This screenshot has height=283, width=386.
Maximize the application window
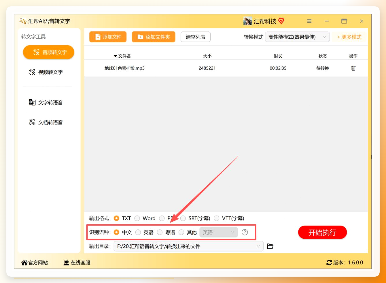[344, 21]
